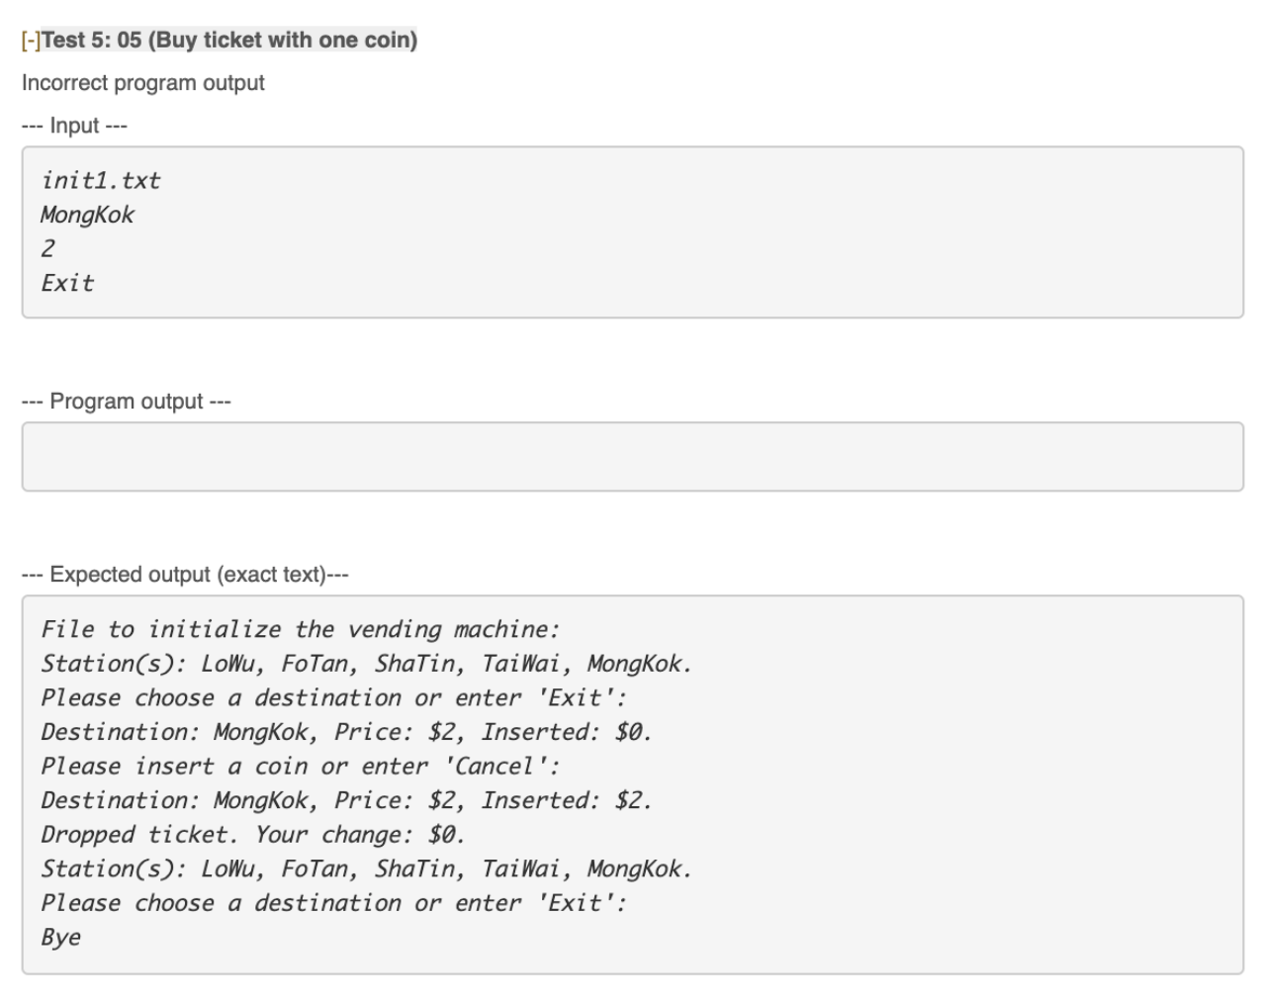Click the second Station(s) list line

[x=367, y=869]
